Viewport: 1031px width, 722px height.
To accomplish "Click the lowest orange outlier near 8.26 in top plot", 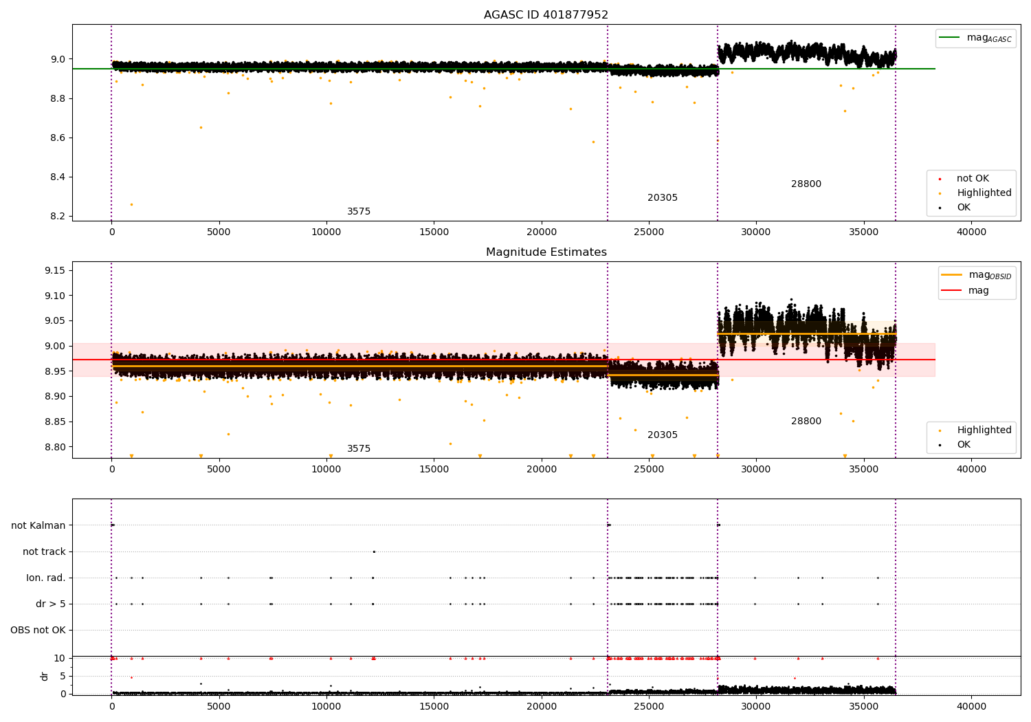I will coord(131,204).
